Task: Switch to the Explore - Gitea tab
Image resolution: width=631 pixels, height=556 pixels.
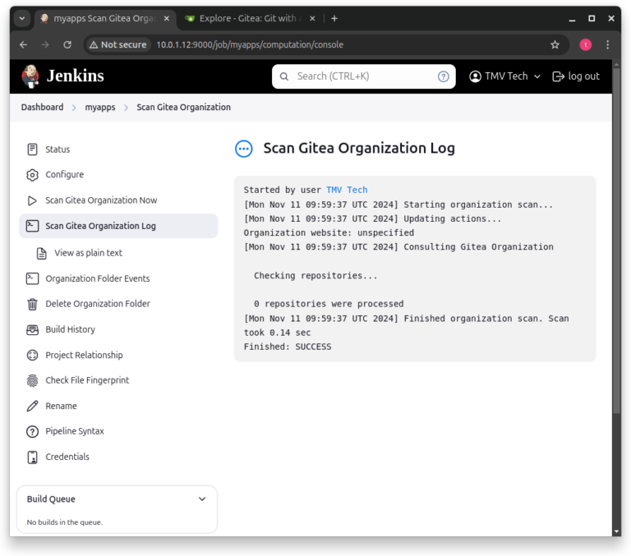Action: pyautogui.click(x=249, y=19)
